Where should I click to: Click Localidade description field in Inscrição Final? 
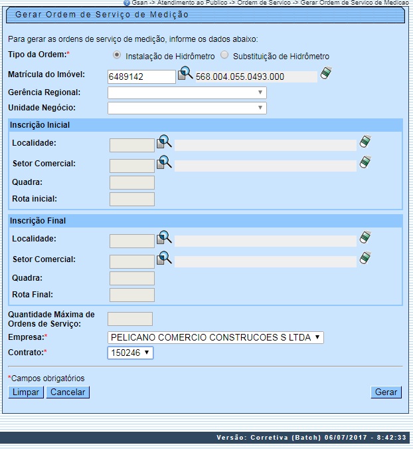266,241
